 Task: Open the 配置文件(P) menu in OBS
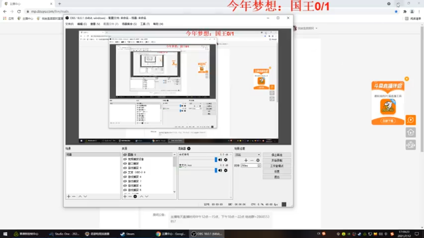[111, 24]
